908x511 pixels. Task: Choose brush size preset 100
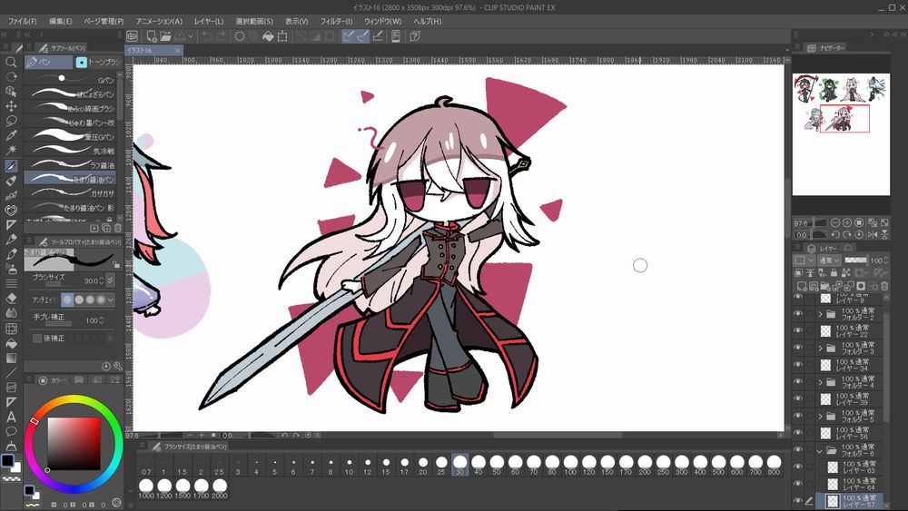coord(570,465)
